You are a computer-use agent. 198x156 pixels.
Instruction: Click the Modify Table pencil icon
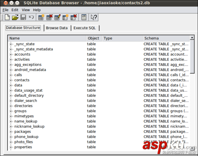point(57,17)
